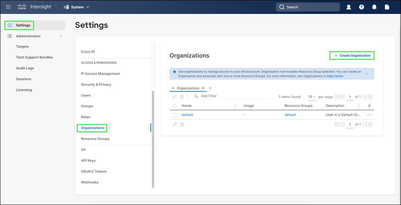Open API Keys settings
401x205 pixels.
coord(88,161)
